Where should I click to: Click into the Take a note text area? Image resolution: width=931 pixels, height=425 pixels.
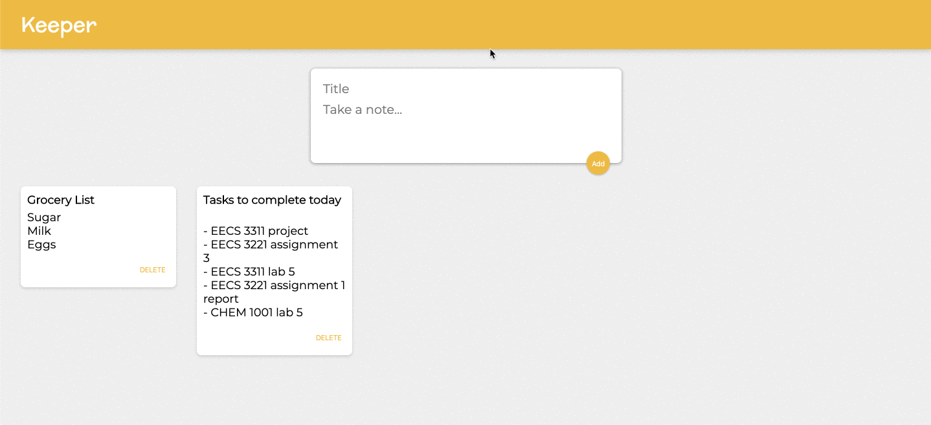point(465,110)
